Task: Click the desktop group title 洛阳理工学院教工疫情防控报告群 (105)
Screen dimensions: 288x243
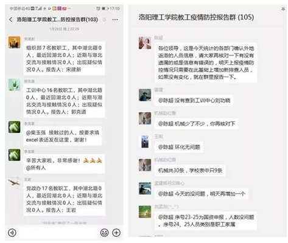Action: tap(196, 17)
